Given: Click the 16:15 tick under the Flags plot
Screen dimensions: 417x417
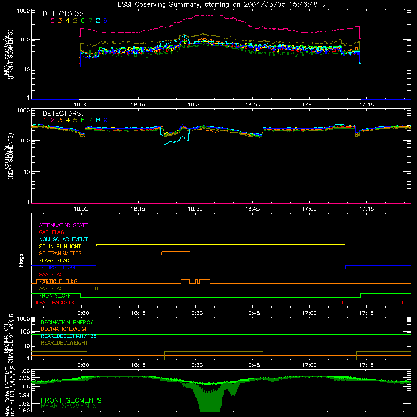Looking at the screenshot, I should pyautogui.click(x=138, y=313).
